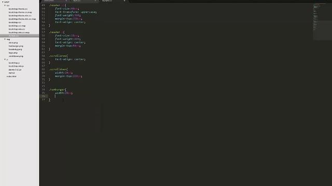This screenshot has height=186, width=332.
Task: Open bootstrap.min.css.map in the file tree
Action: 19,33
